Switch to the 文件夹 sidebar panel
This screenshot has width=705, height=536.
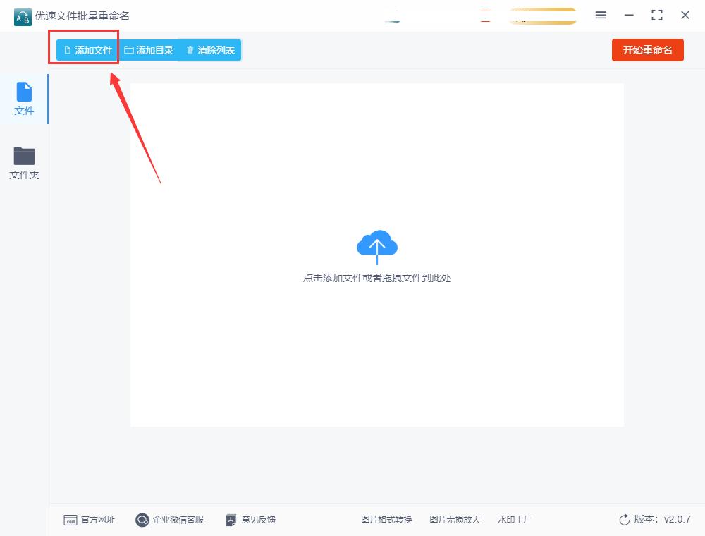click(x=24, y=163)
